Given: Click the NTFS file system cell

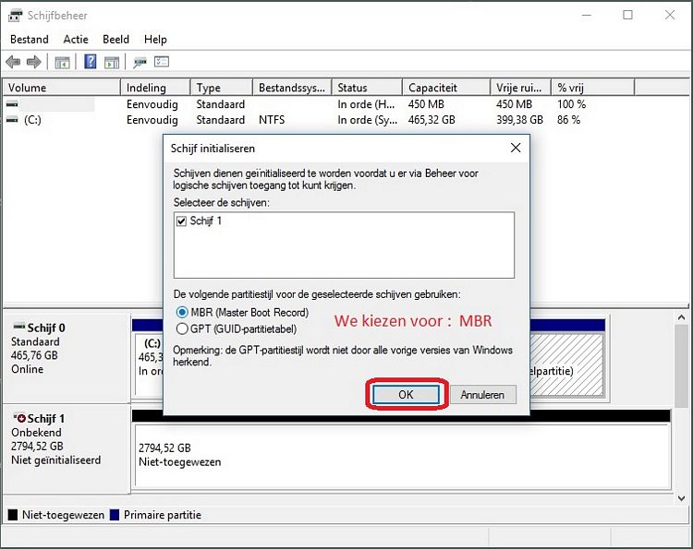Looking at the screenshot, I should (x=272, y=120).
